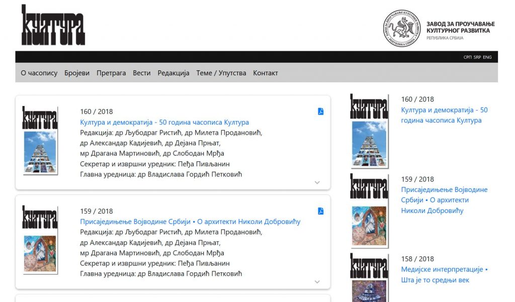Click the Култура logo in the header
515x302 pixels.
click(x=53, y=26)
